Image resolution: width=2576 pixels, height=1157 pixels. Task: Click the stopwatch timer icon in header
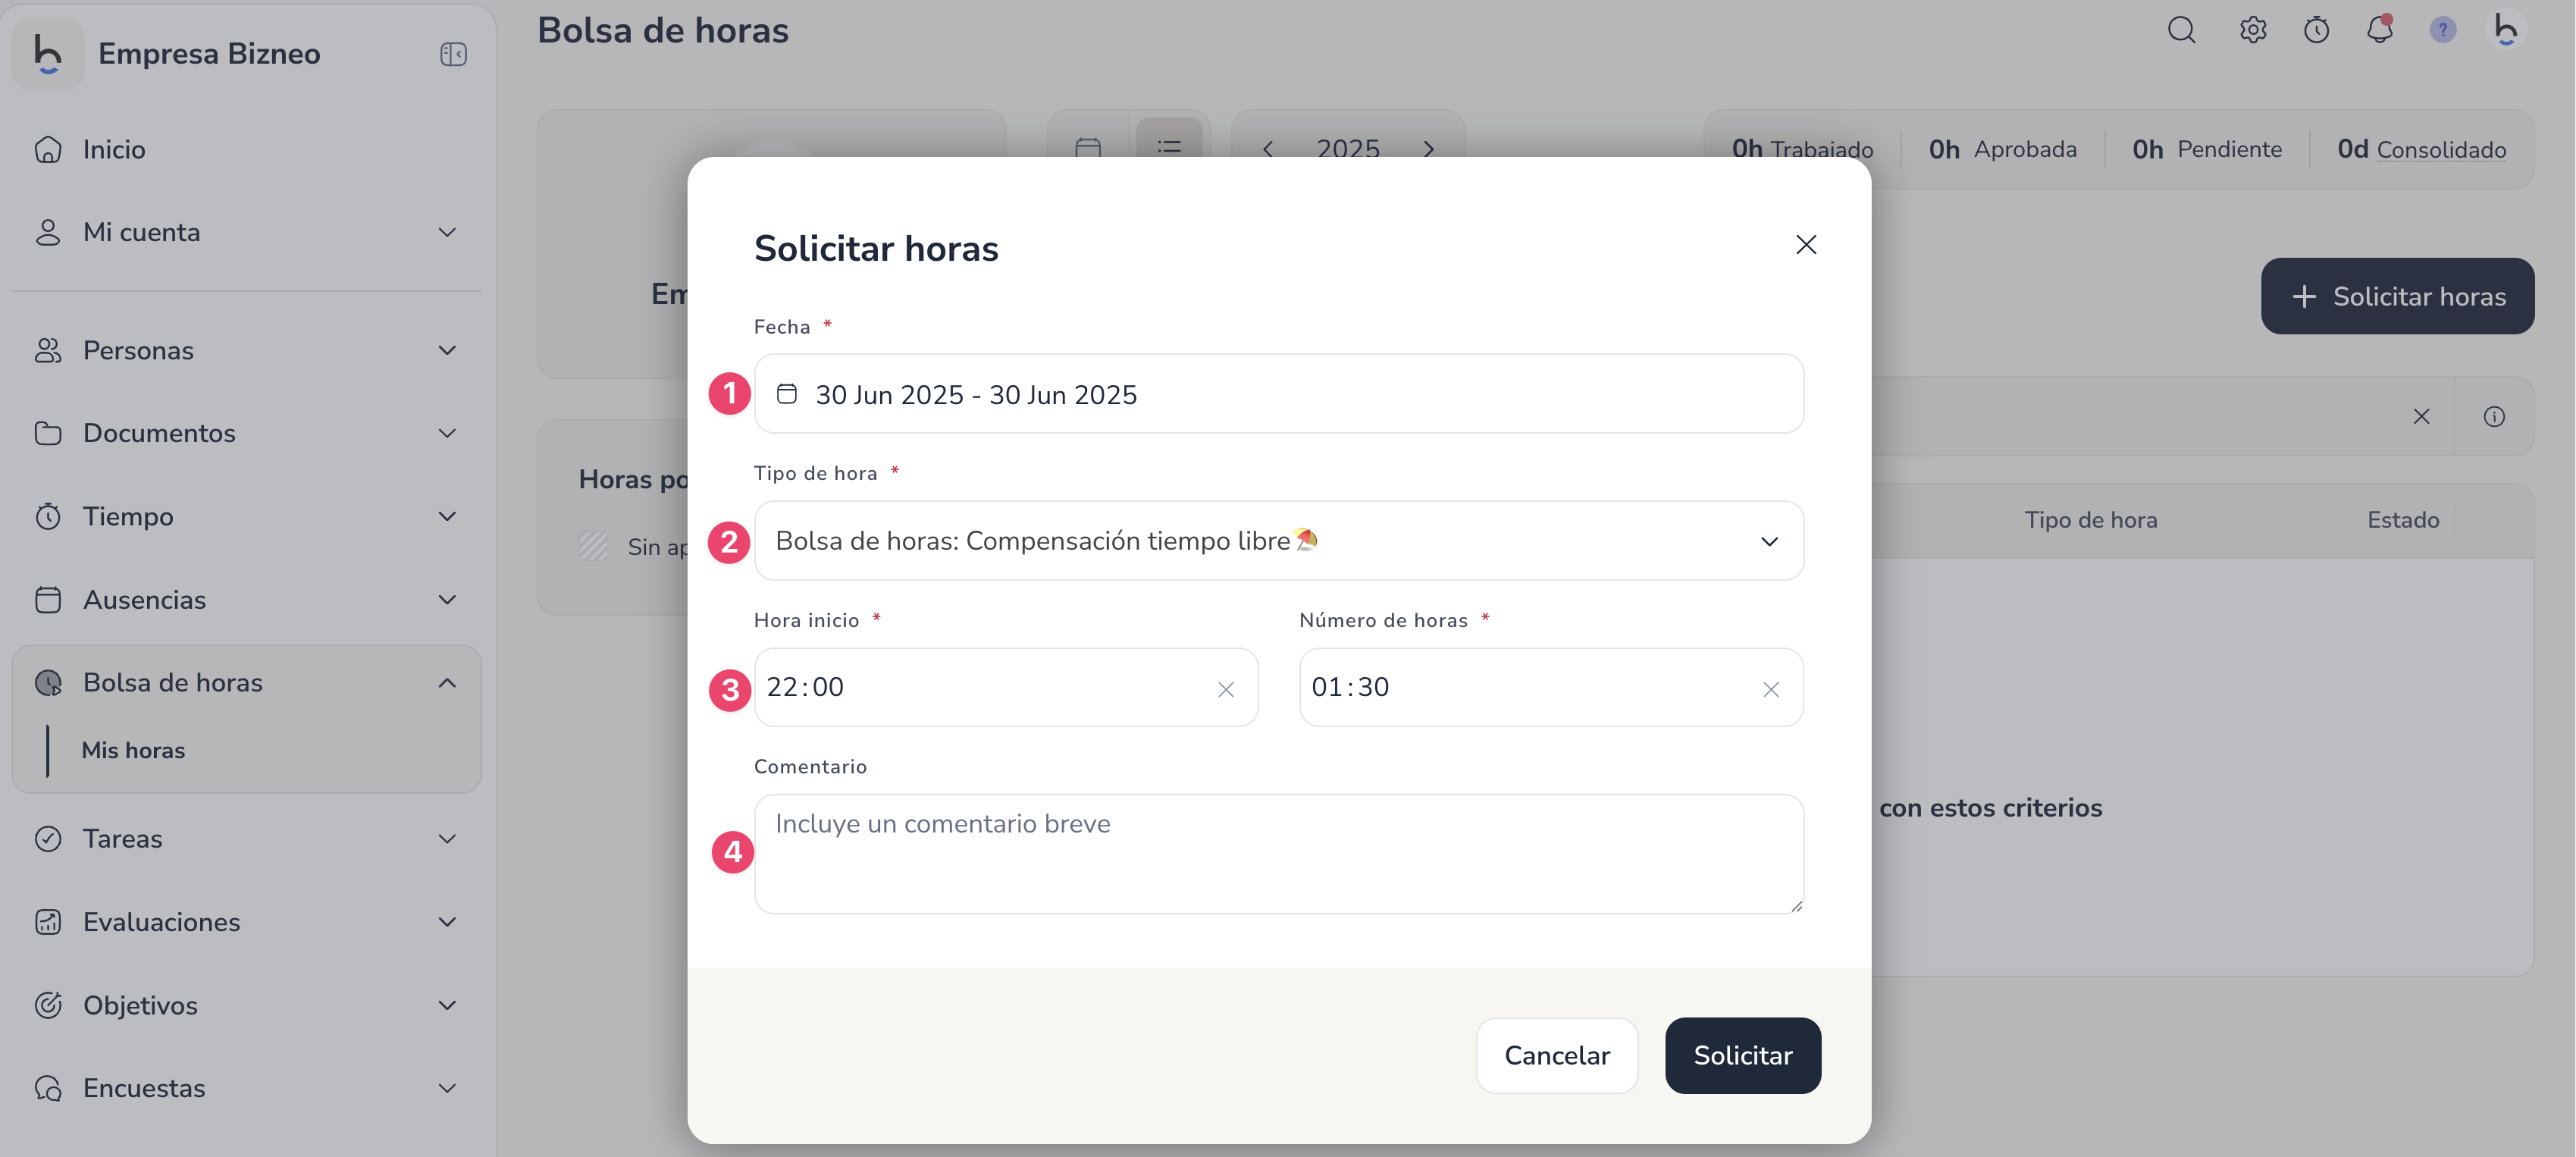2316,30
